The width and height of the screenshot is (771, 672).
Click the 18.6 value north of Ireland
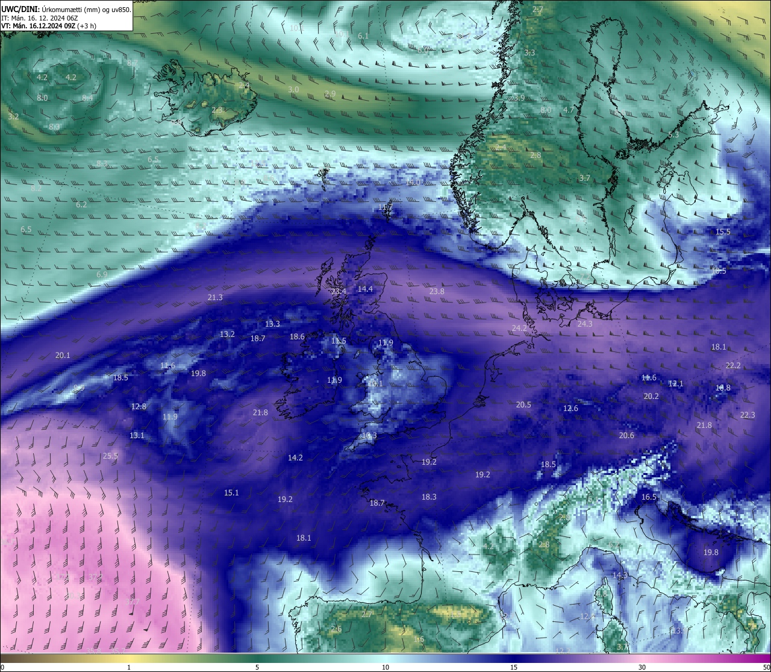pyautogui.click(x=297, y=337)
